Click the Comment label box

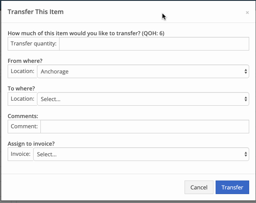pos(24,127)
